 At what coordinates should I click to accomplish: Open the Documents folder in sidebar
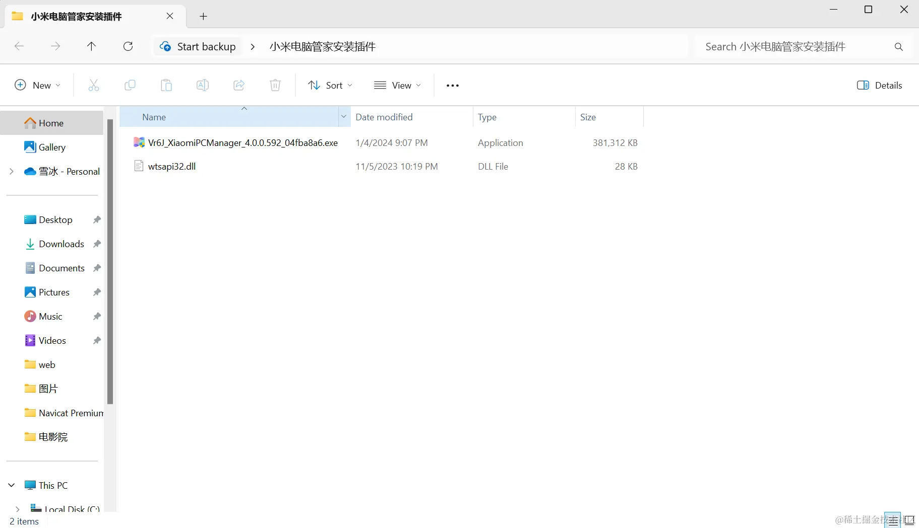61,268
